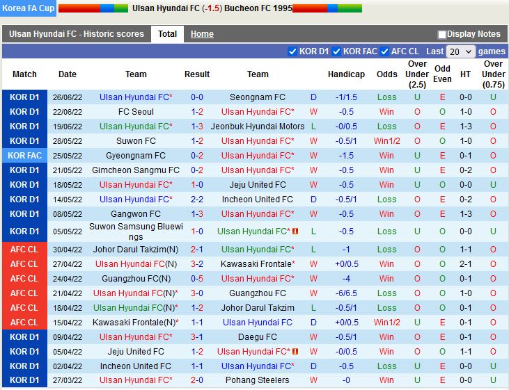Screen dimensions: 509x390
Task: Click the form color bar next to Ulsan Hyundai FC header
Action: click(93, 8)
